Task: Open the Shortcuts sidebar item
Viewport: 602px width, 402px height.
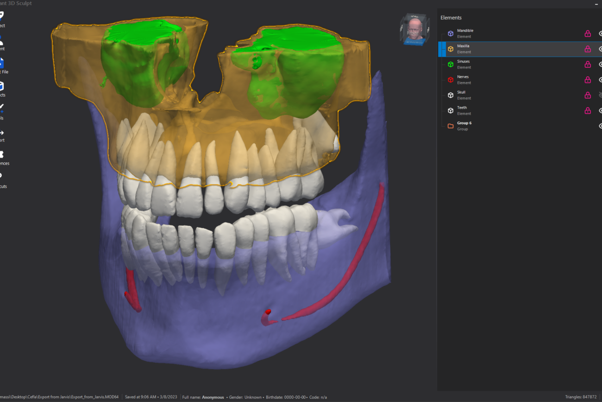Action: pyautogui.click(x=2, y=178)
